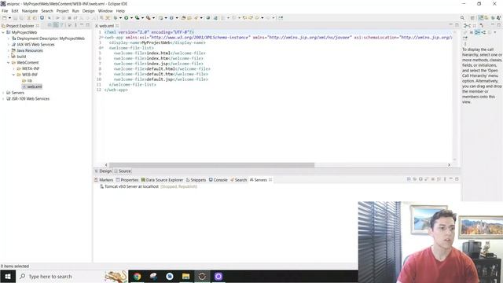Open Call Hierarchy view menu dropdown
This screenshot has height=283, width=503.
click(495, 32)
